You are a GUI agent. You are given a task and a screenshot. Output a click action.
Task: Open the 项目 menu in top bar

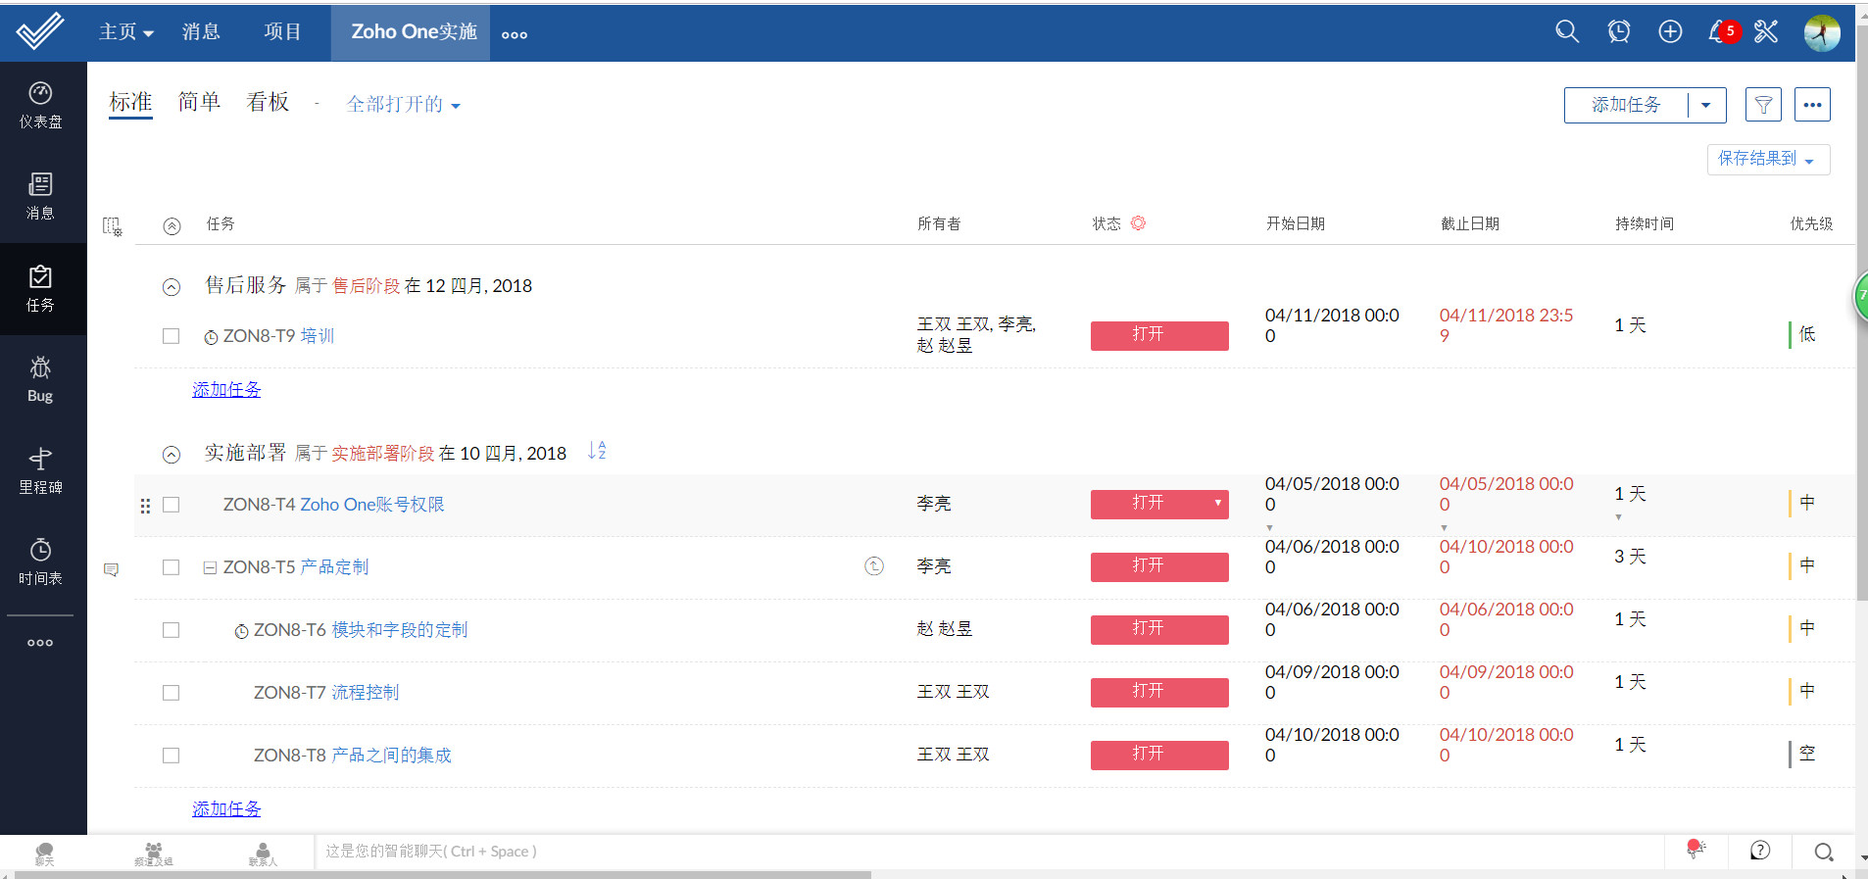(x=282, y=32)
